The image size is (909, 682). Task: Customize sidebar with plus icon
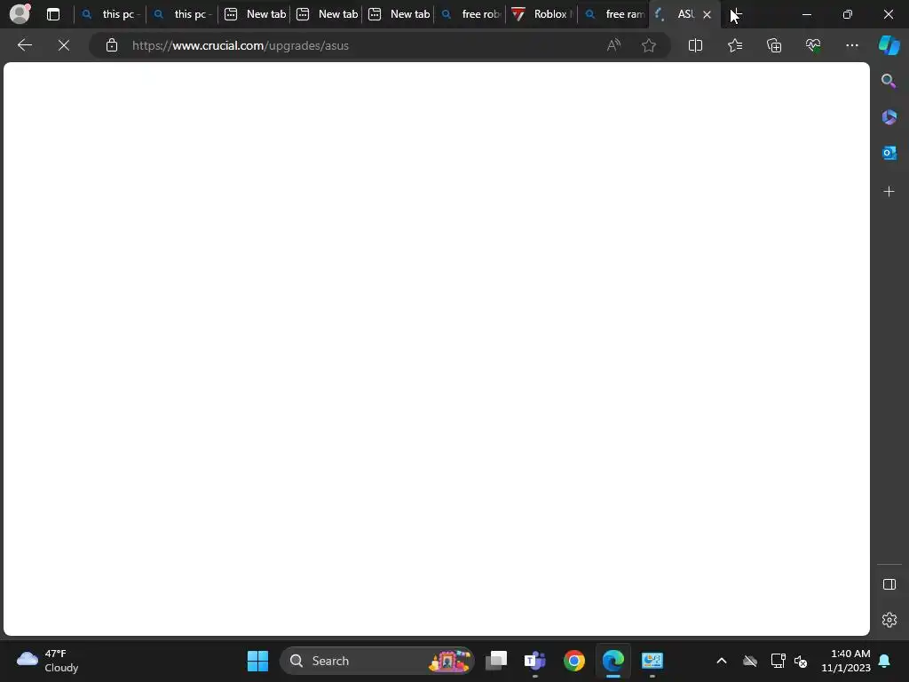(889, 192)
